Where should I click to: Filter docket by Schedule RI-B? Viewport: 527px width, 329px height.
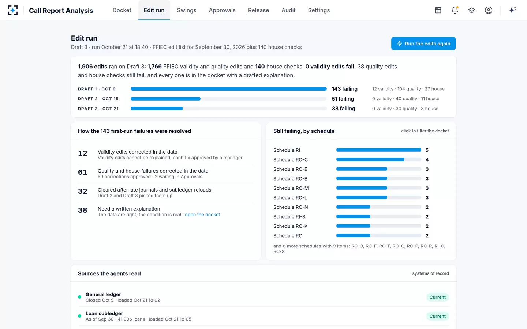[x=361, y=217]
